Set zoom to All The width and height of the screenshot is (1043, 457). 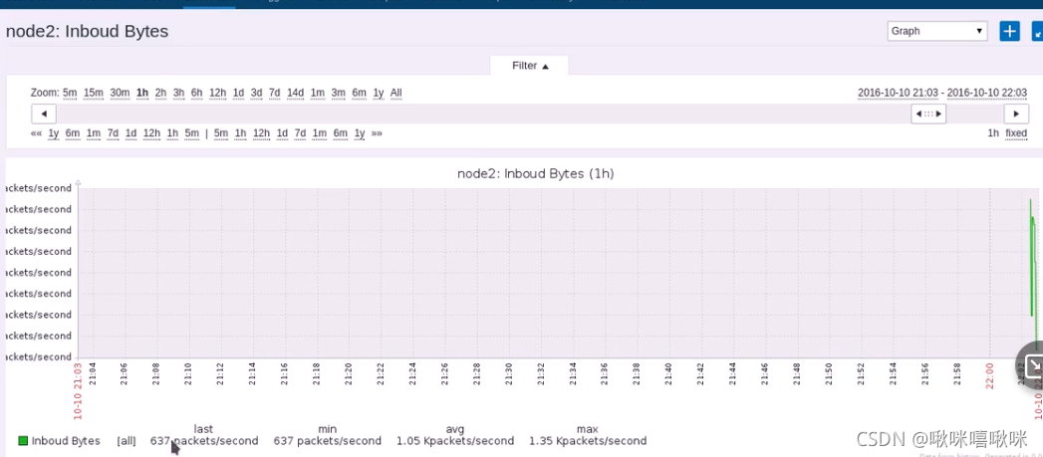(x=395, y=93)
